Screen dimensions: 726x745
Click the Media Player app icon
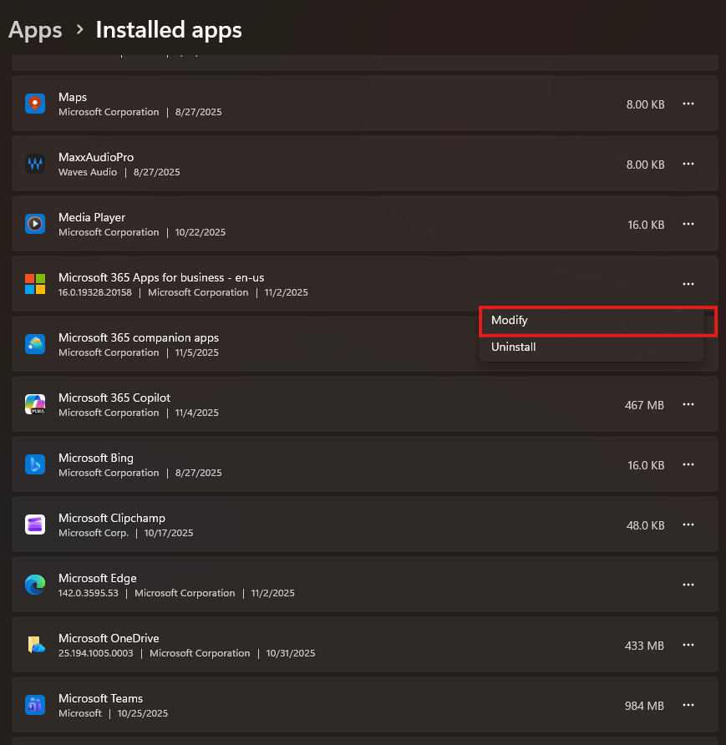click(35, 224)
